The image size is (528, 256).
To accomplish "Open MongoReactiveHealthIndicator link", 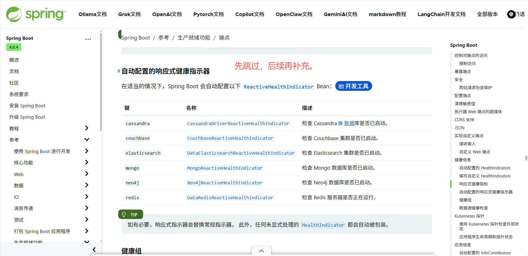I will tap(225, 168).
